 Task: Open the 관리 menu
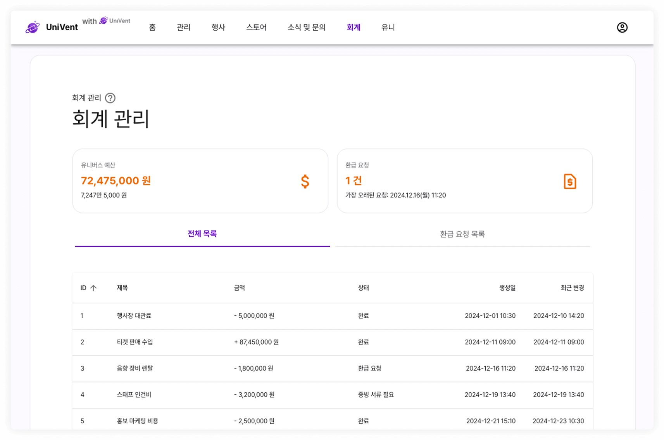click(x=183, y=27)
